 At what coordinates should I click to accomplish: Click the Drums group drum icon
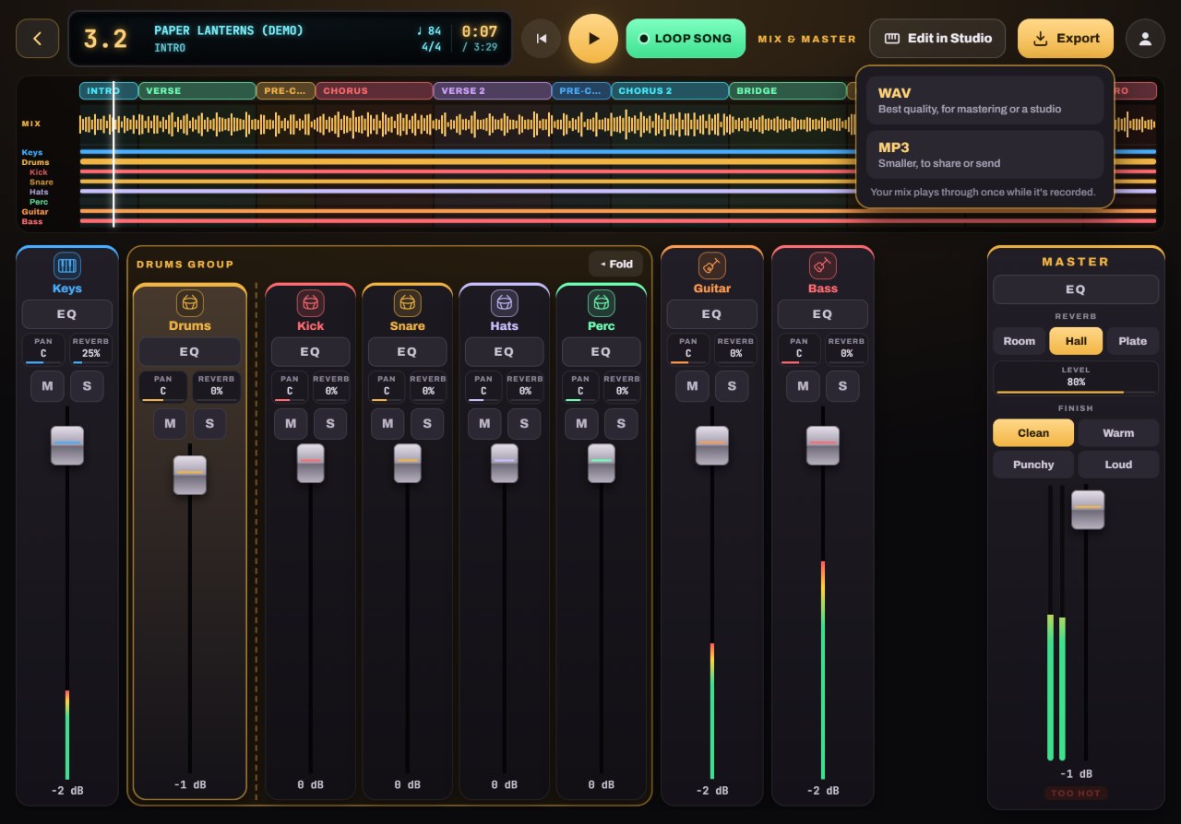click(190, 302)
